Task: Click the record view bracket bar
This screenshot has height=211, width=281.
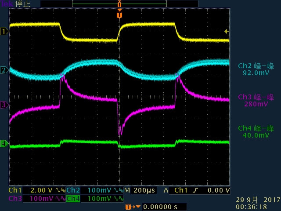Action: tap(119, 4)
